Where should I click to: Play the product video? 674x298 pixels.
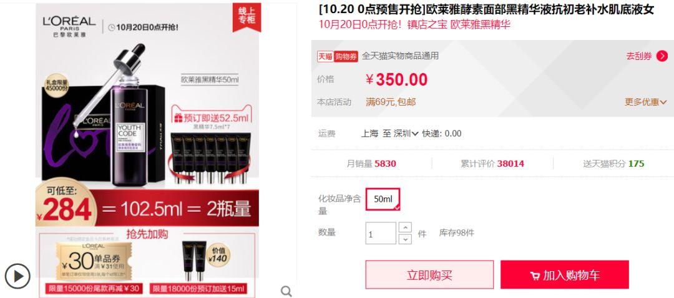pyautogui.click(x=17, y=276)
